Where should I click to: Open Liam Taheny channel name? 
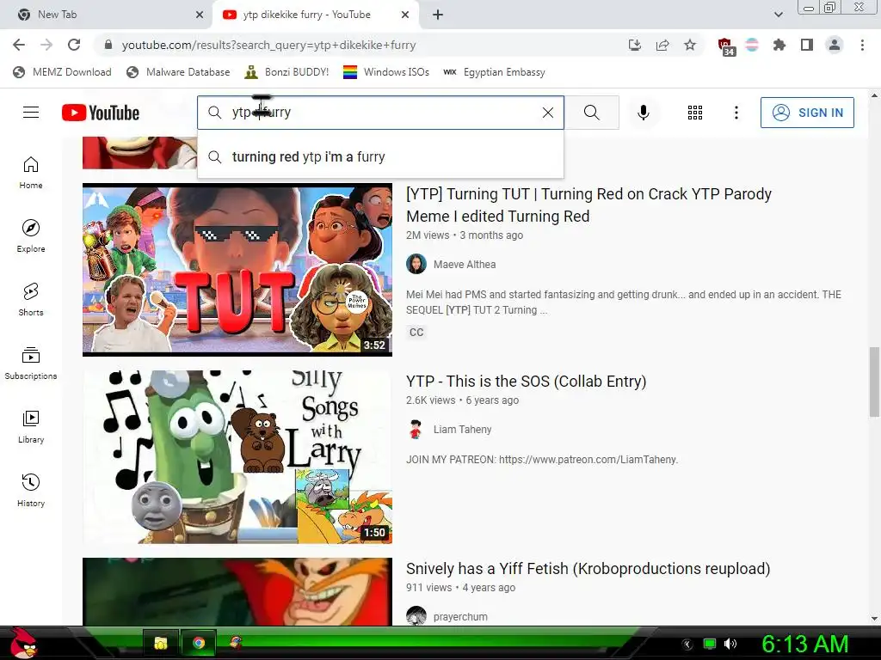462,430
